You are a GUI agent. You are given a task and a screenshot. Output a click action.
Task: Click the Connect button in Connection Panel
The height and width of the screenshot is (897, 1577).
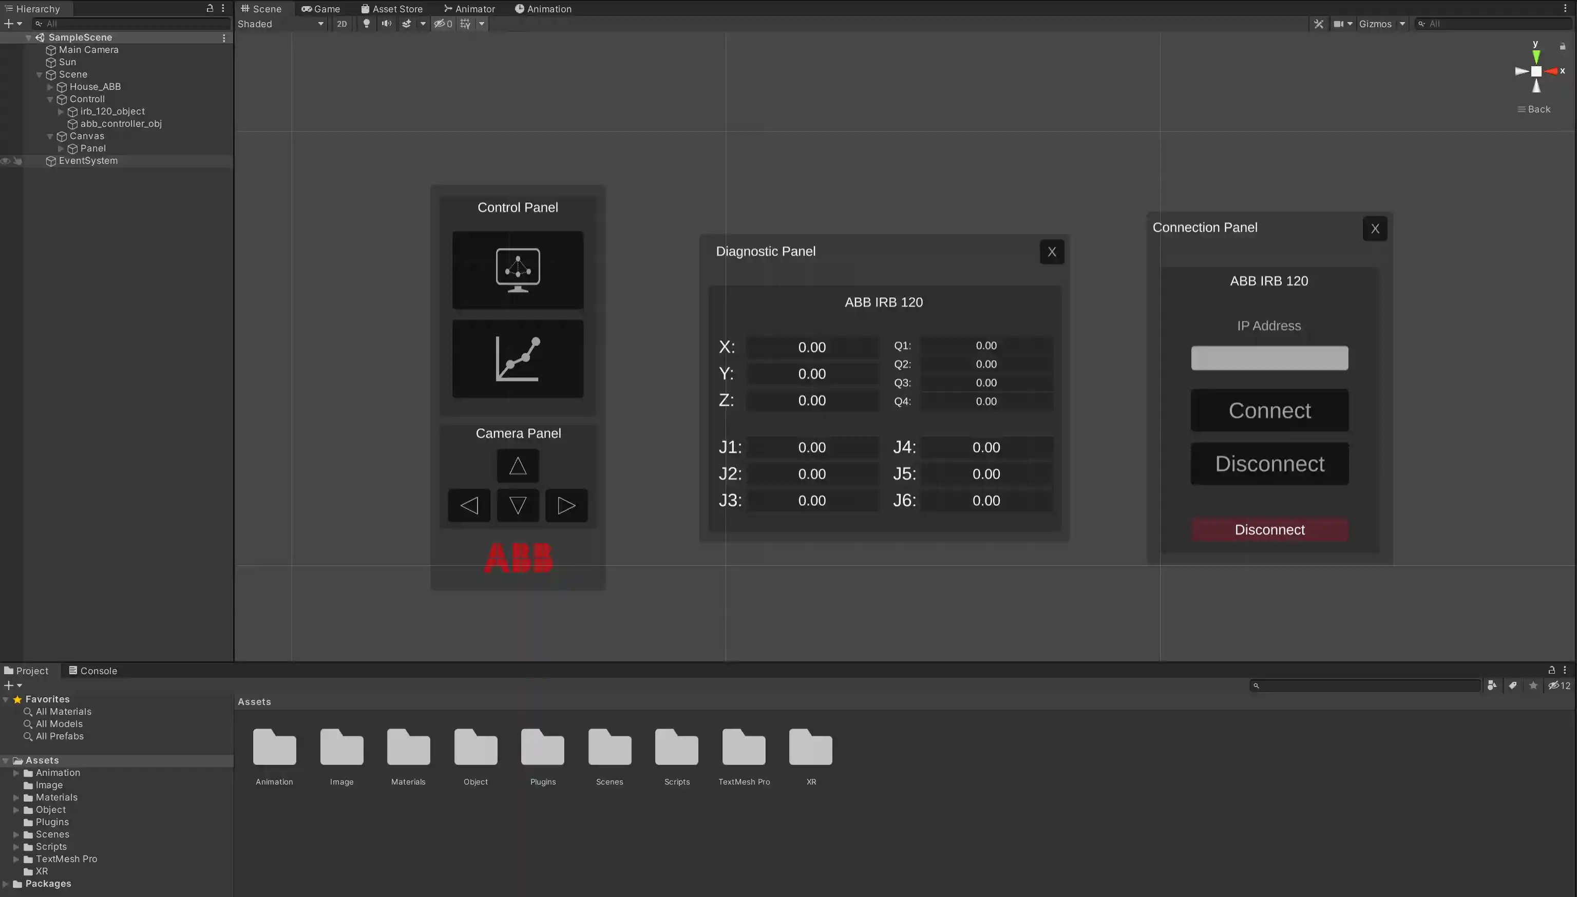click(1269, 410)
